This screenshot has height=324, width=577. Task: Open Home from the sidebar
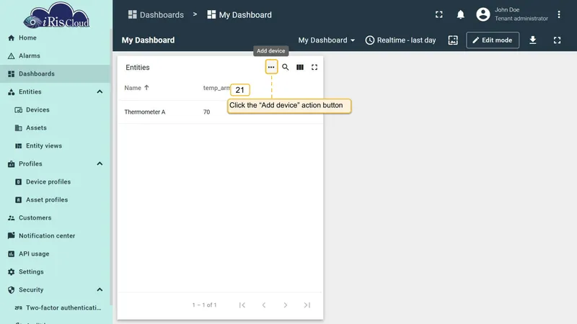tap(56, 38)
